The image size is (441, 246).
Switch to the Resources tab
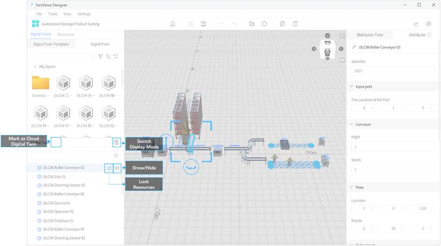pos(66,34)
